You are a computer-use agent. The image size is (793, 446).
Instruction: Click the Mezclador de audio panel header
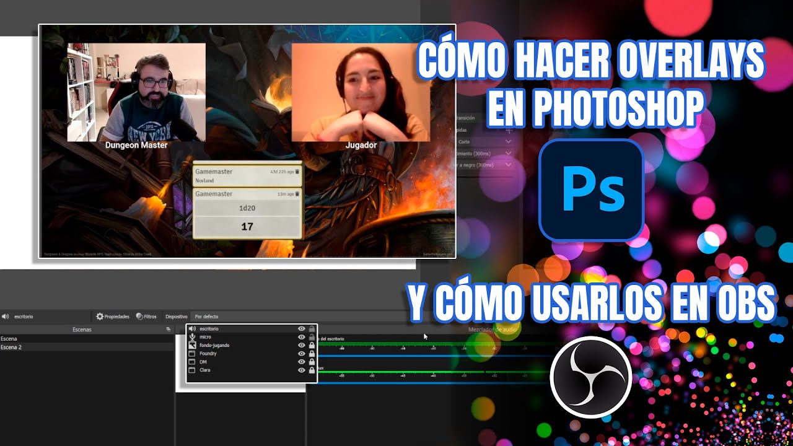493,330
